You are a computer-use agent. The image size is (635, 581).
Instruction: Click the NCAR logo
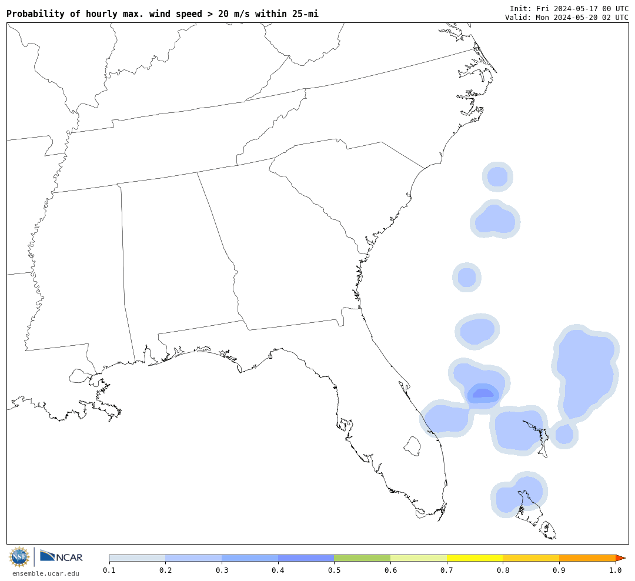tap(61, 556)
